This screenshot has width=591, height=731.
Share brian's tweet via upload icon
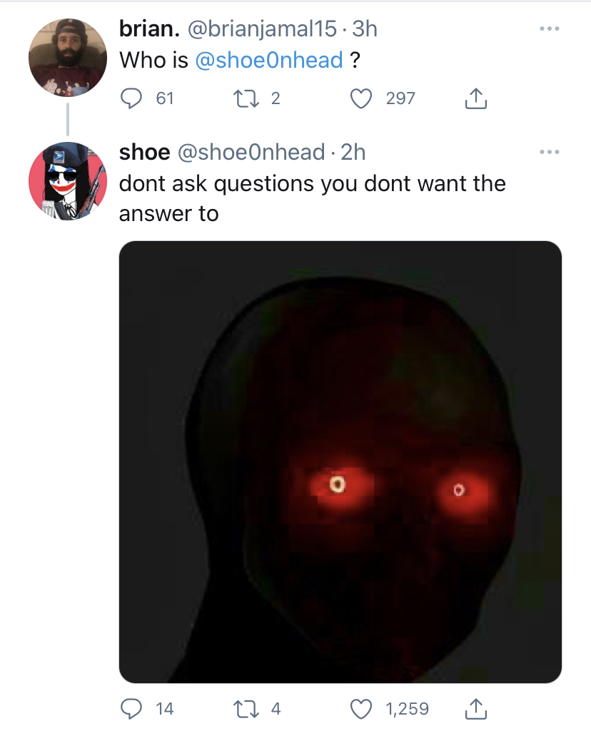(476, 98)
